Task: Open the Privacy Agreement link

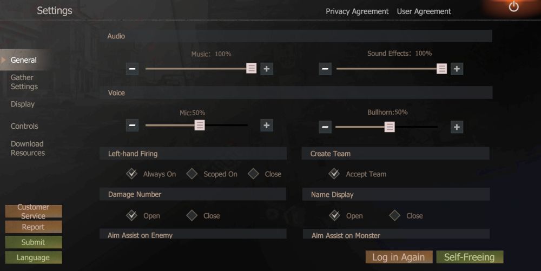Action: point(357,11)
